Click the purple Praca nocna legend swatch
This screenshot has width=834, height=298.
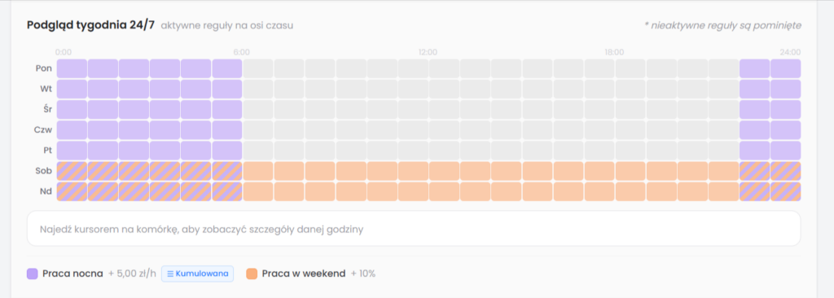pyautogui.click(x=33, y=274)
